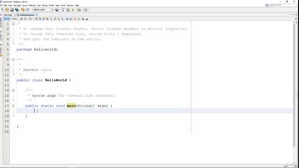The height and width of the screenshot is (168, 299).
Task: Open the Debug Project dropdown arrow
Action: click(82, 10)
